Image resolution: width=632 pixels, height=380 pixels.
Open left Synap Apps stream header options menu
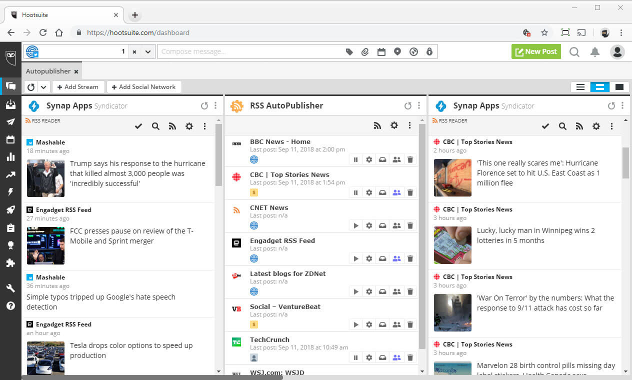(x=215, y=106)
